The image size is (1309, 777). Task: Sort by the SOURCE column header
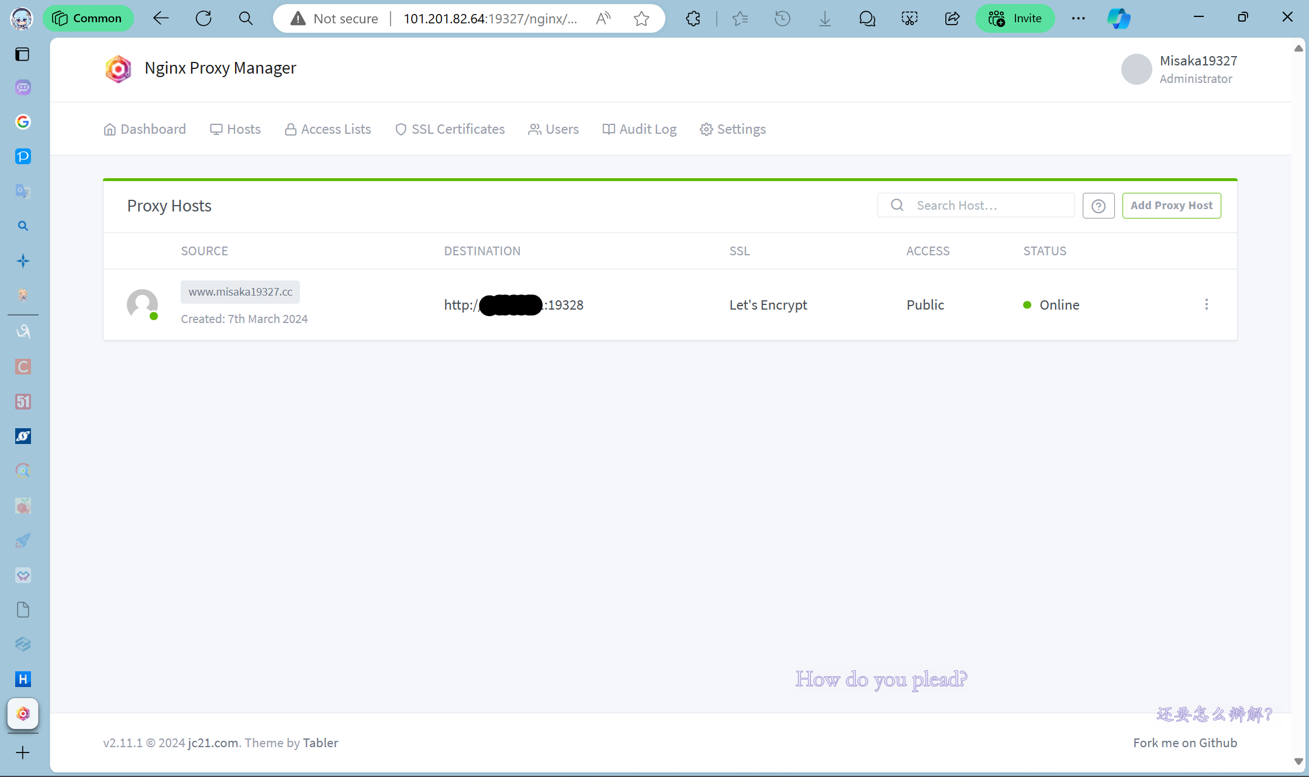[x=204, y=251]
